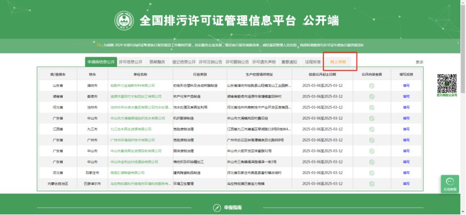This screenshot has width=466, height=215.
Task: Click the scrolling 2024 annual report notice banner
Action: (230, 45)
